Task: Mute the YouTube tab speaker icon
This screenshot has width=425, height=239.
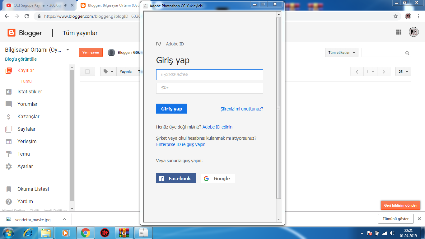Action: click(65, 5)
